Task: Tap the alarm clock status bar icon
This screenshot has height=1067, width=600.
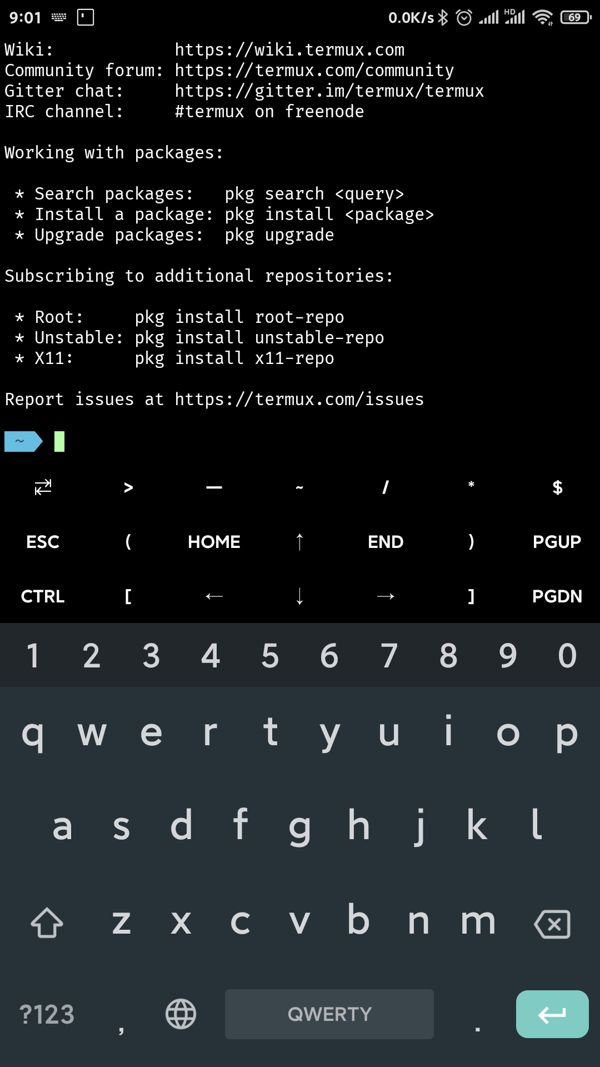Action: pos(464,17)
